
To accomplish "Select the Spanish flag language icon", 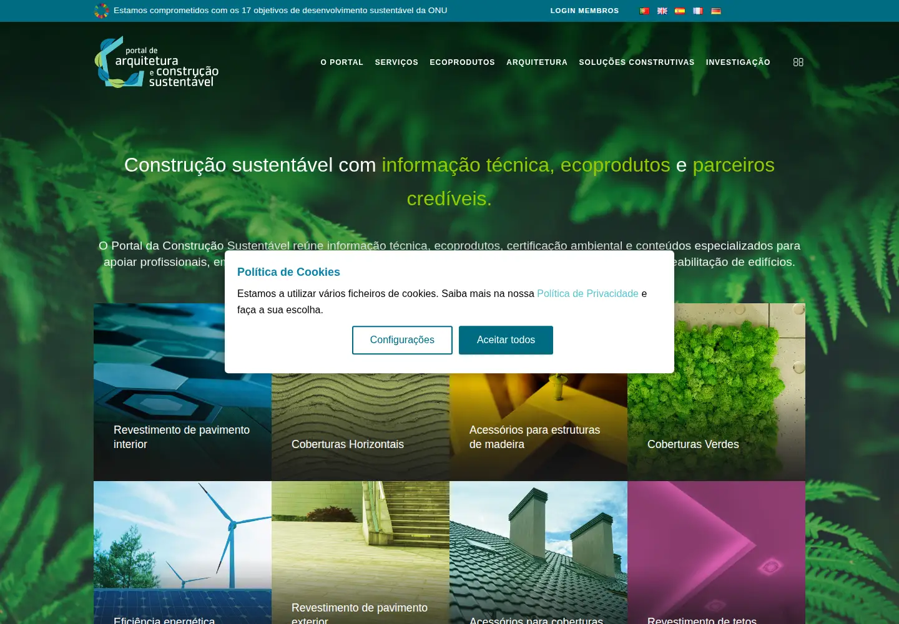I will 680,11.
